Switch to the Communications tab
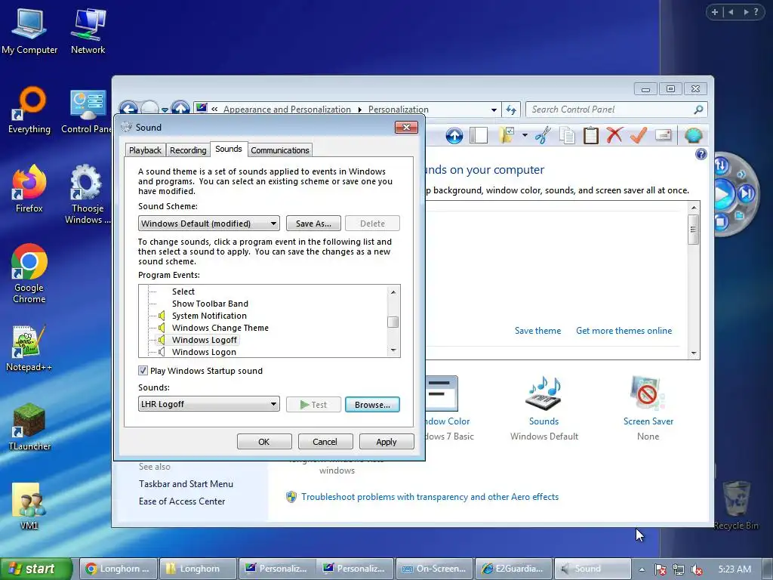This screenshot has width=773, height=580. tap(279, 150)
